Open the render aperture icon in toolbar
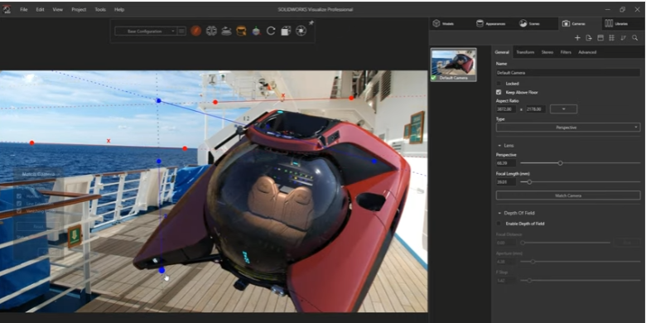The width and height of the screenshot is (646, 323). coord(301,31)
